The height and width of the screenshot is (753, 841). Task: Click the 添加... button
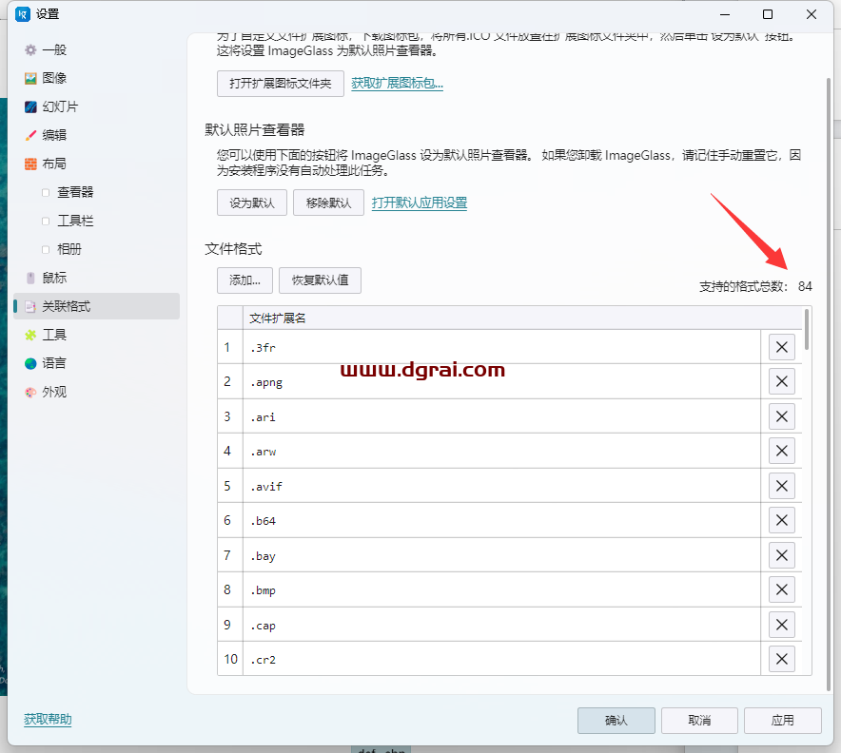(x=245, y=280)
